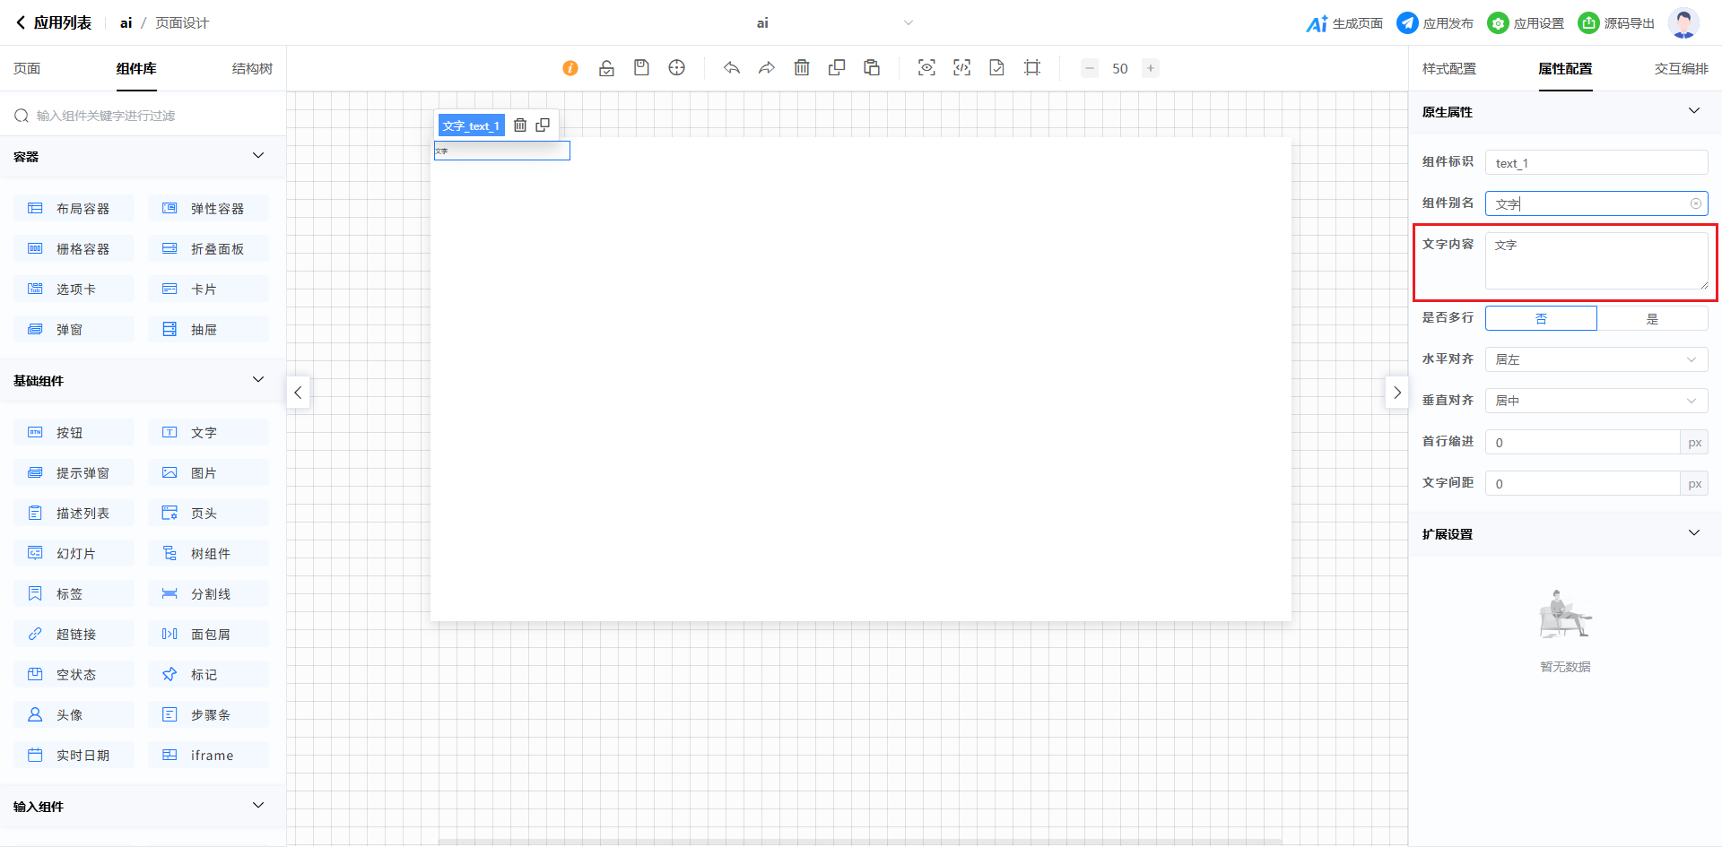Click the save disk icon in toolbar
Viewport: 1722px width, 847px height.
coord(641,68)
